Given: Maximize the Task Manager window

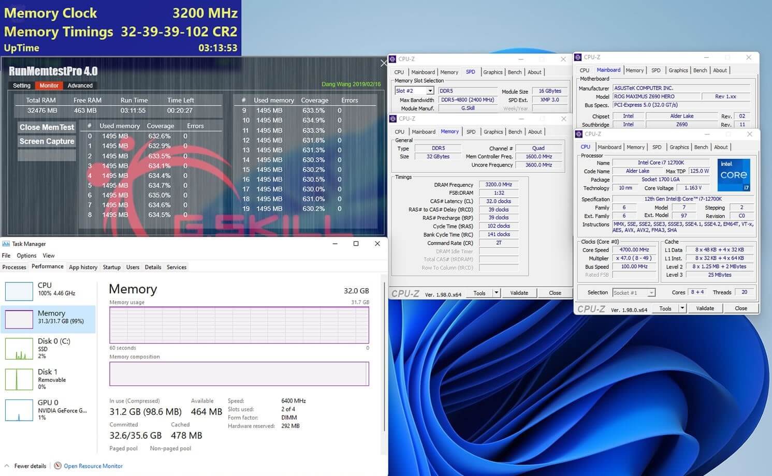Looking at the screenshot, I should click(x=356, y=244).
